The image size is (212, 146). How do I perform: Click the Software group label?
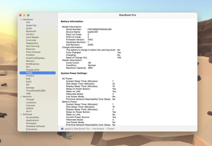28,114
